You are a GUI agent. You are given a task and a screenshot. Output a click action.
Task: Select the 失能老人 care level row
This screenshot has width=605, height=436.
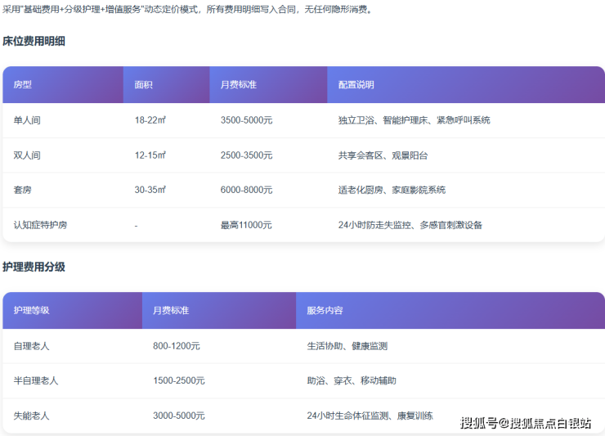[32, 416]
